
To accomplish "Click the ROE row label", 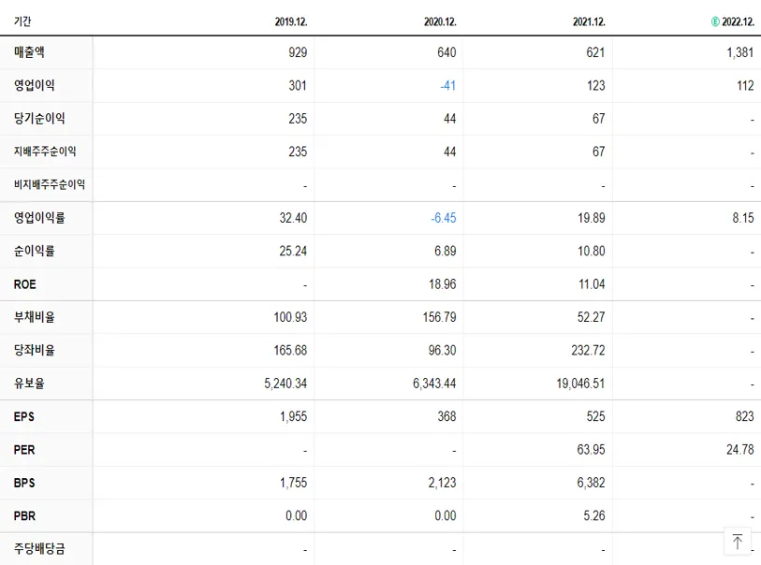I will point(24,284).
